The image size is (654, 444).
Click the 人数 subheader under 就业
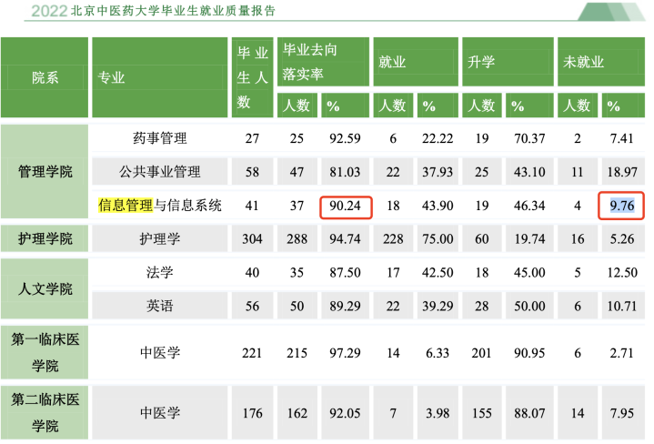point(393,106)
